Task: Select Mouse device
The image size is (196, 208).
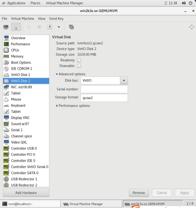Action: 26,99
